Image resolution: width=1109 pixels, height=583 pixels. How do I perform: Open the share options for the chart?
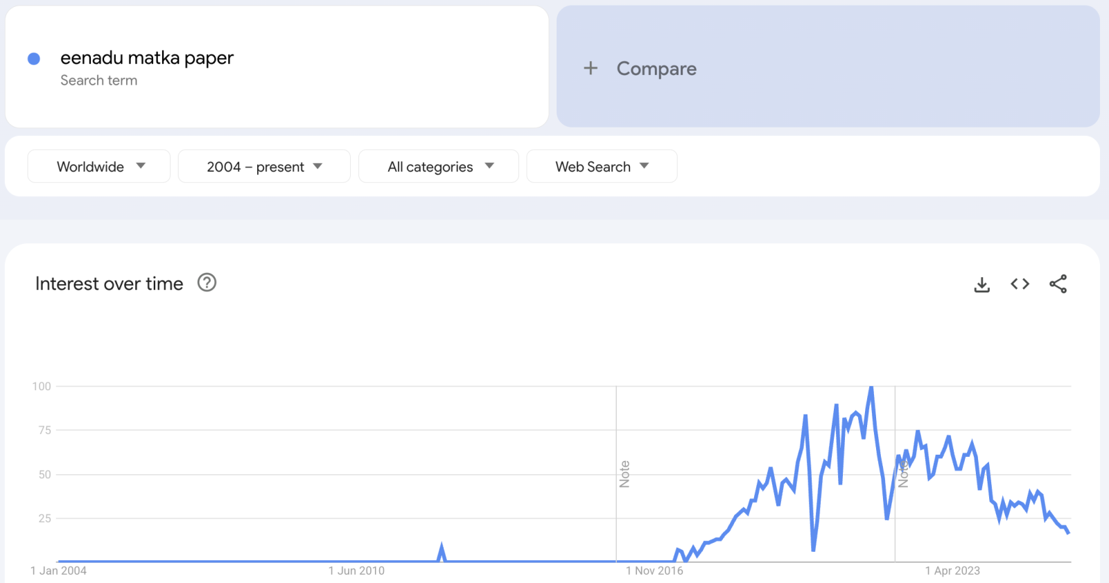click(1058, 284)
